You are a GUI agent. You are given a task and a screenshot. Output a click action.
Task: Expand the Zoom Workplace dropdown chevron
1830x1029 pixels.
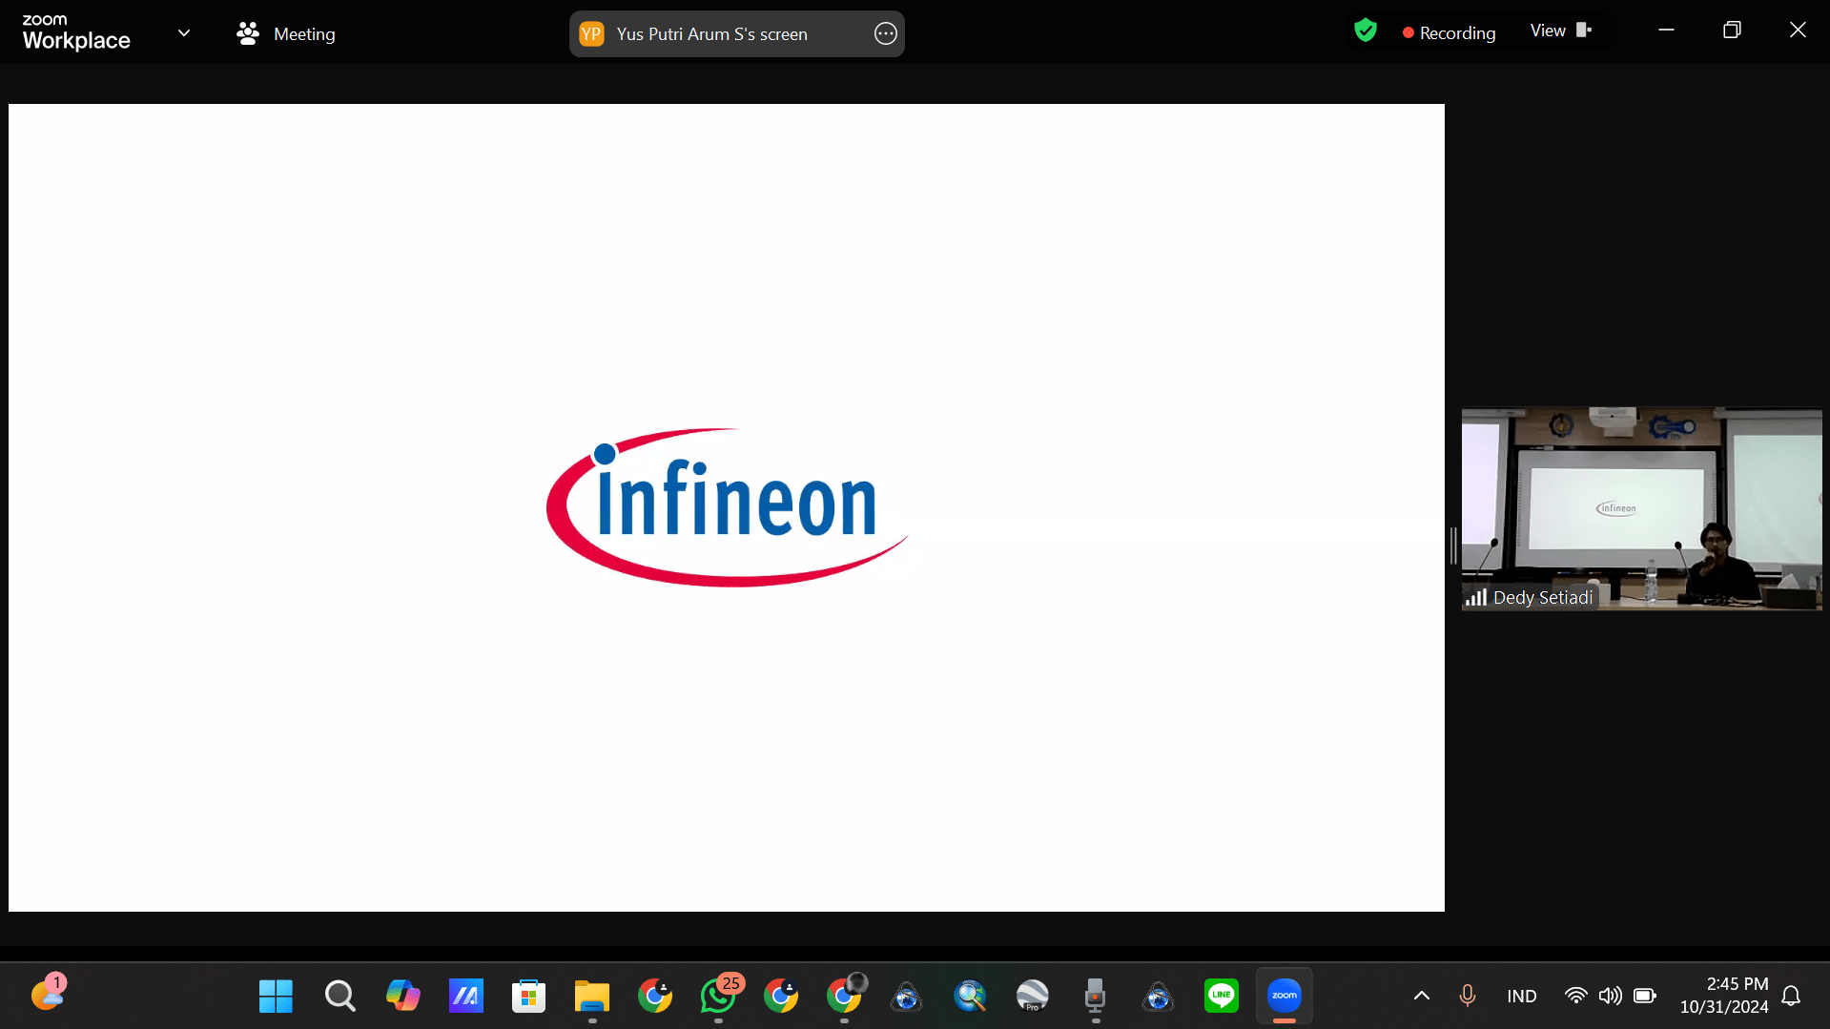click(x=184, y=33)
